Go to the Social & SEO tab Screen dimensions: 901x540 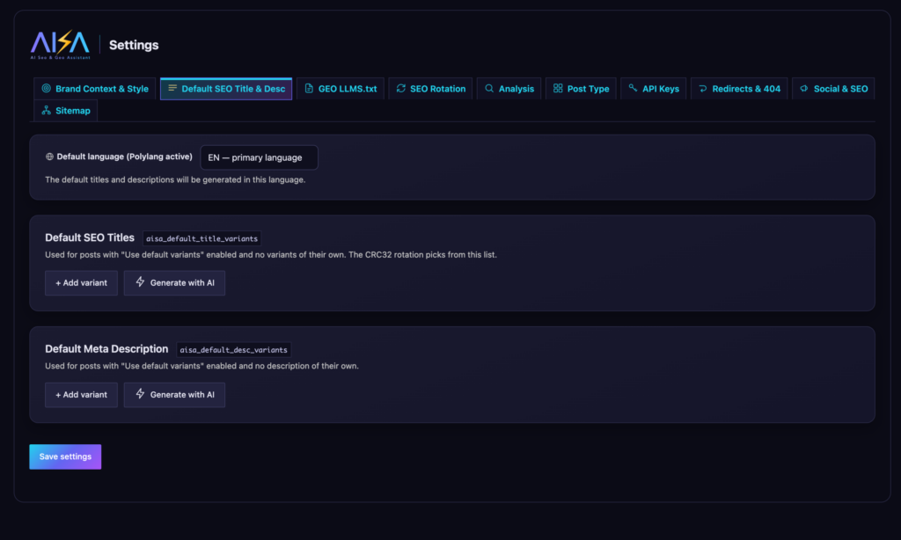click(x=833, y=89)
